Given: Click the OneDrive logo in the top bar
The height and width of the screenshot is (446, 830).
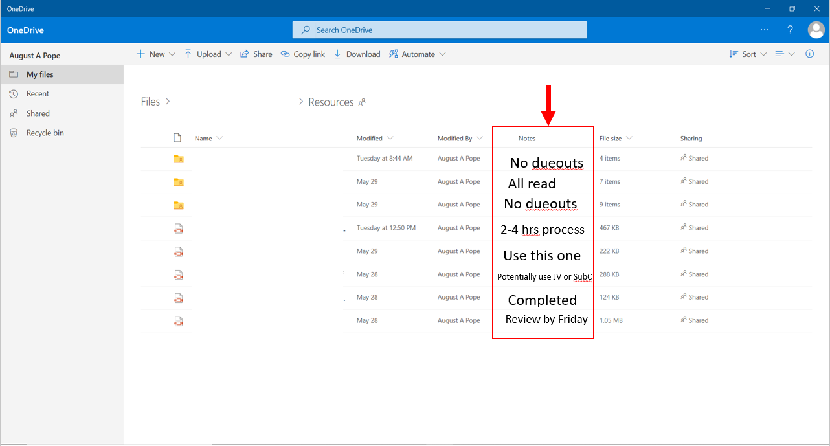Looking at the screenshot, I should click(x=25, y=30).
